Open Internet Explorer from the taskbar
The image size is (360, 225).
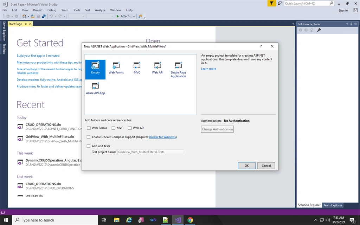(x=129, y=220)
